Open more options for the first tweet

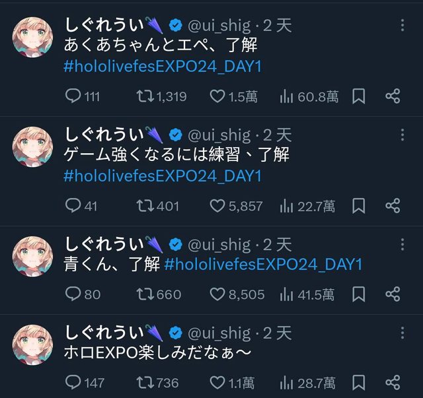[403, 25]
